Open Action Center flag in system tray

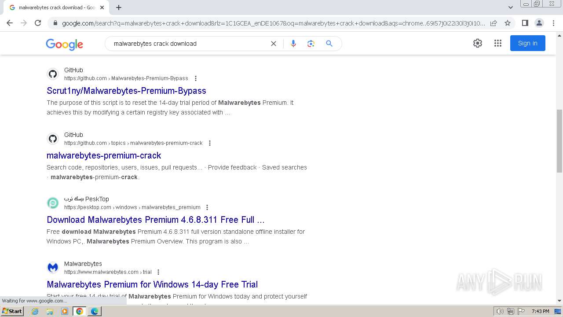tap(521, 311)
